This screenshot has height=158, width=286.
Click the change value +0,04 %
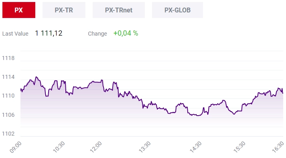pyautogui.click(x=126, y=33)
